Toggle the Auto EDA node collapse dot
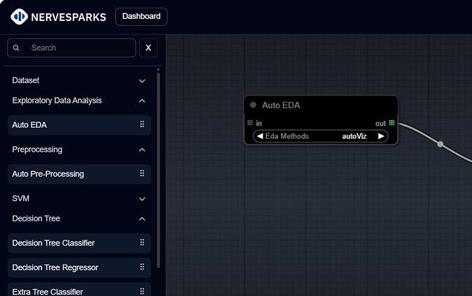This screenshot has width=472, height=296. tap(253, 105)
